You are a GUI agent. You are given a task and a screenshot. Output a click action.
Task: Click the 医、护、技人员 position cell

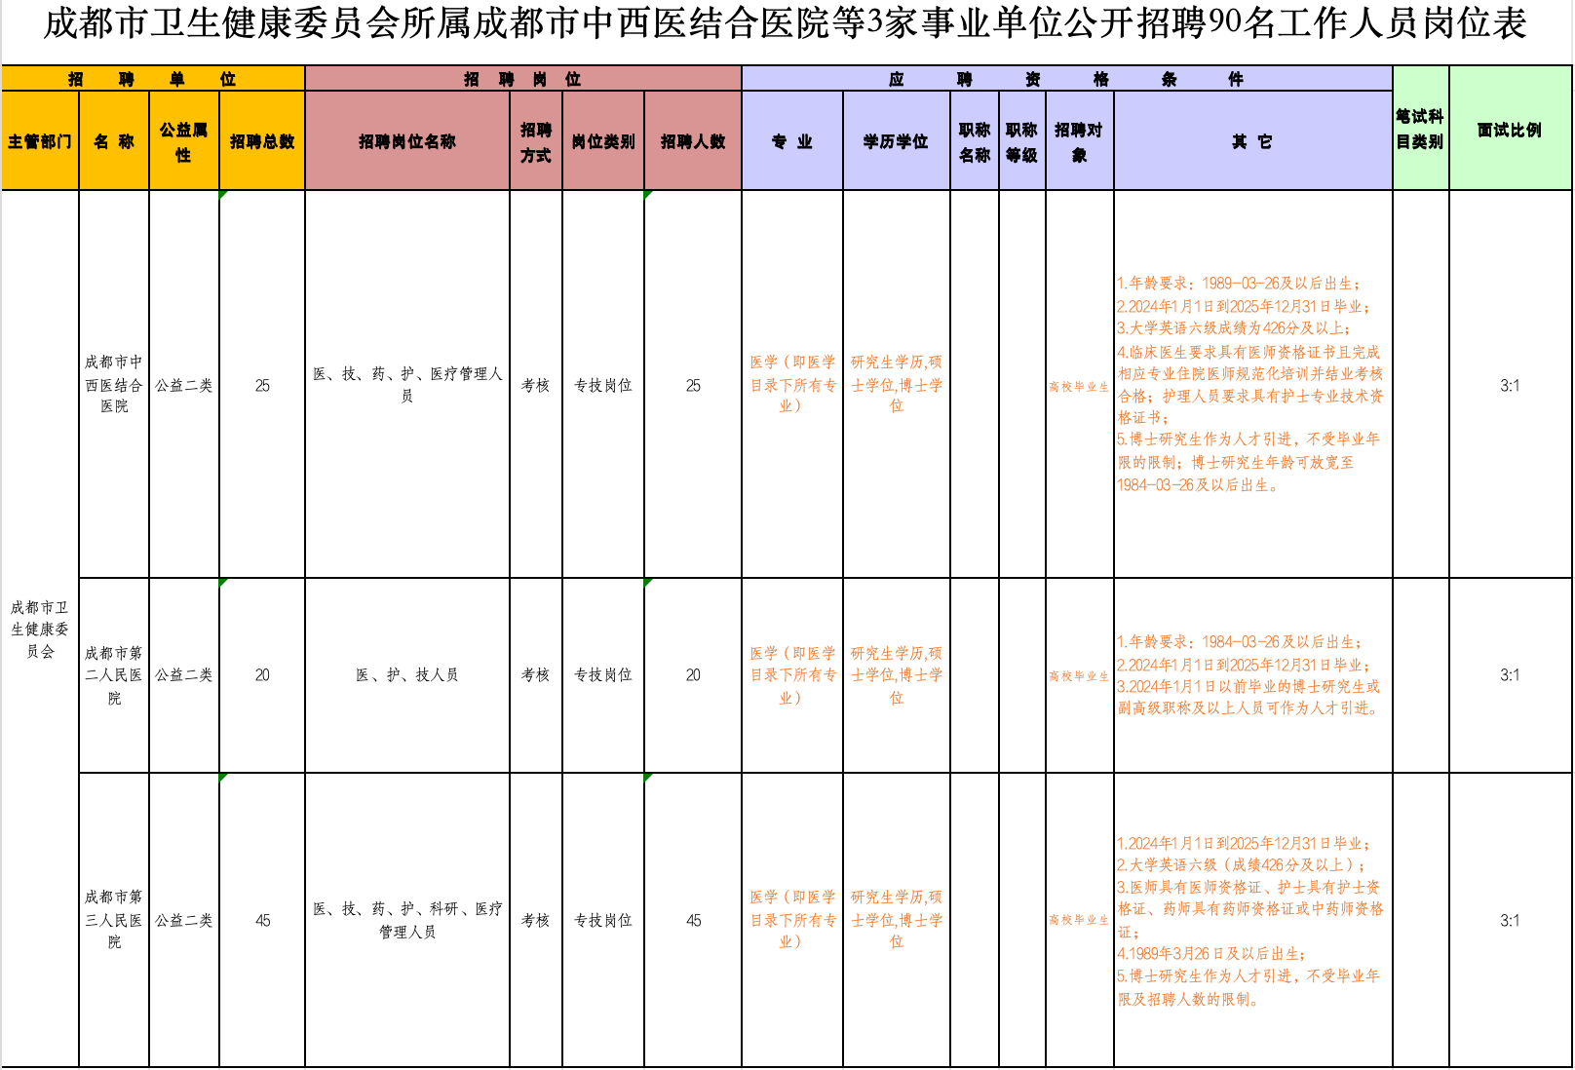click(406, 675)
